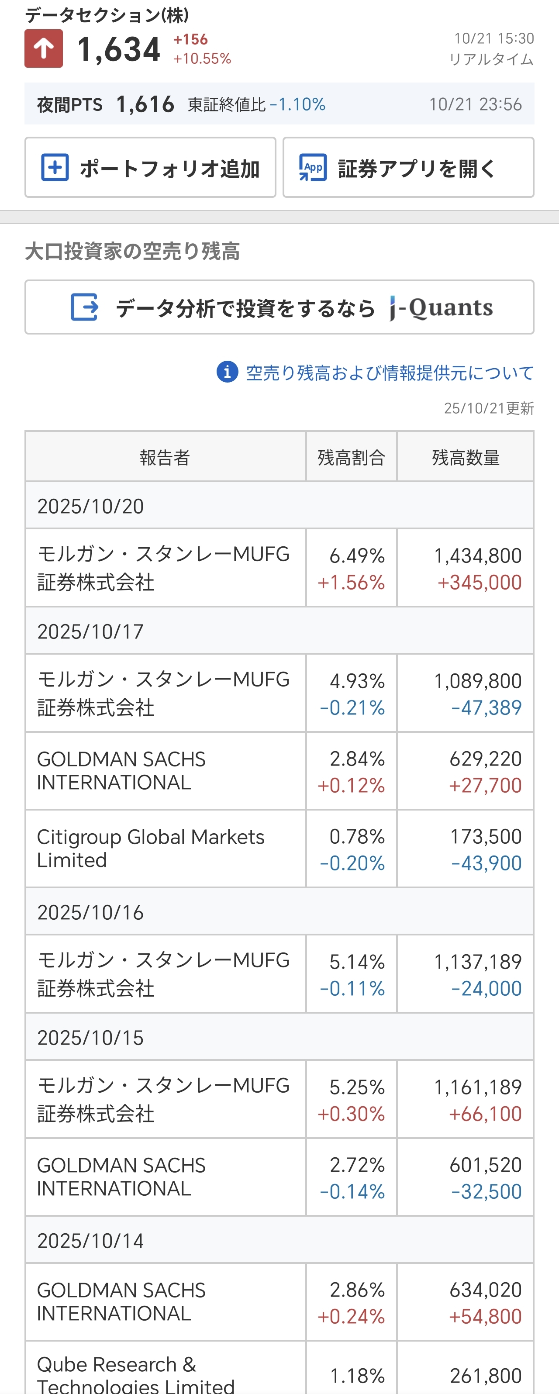Tap the 報告者 column header
This screenshot has height=1394, width=559.
coord(165,457)
